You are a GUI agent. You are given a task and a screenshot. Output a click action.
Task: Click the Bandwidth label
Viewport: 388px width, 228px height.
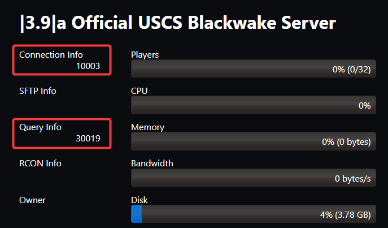152,164
